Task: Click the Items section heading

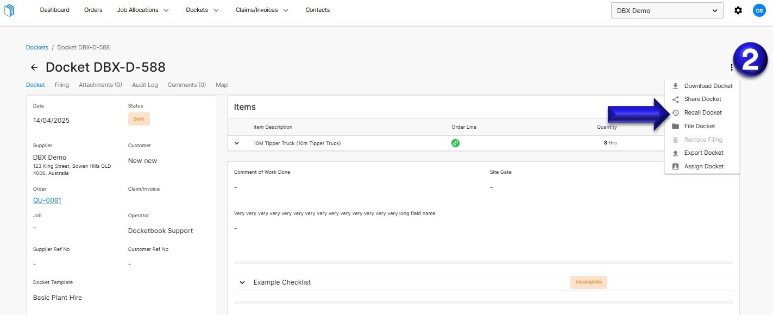Action: coord(245,107)
